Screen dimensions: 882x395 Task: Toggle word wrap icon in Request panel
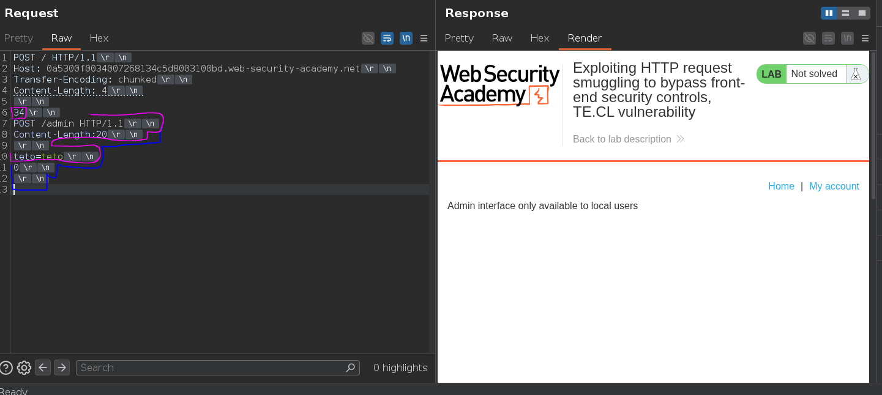tap(387, 38)
